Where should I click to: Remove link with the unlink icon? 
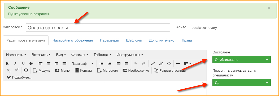(x=161, y=63)
